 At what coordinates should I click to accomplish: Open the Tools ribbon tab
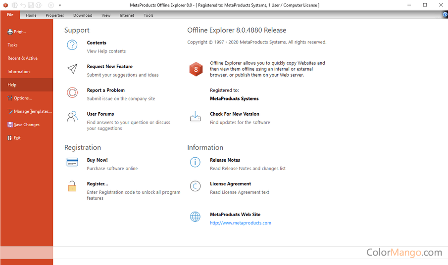point(149,15)
